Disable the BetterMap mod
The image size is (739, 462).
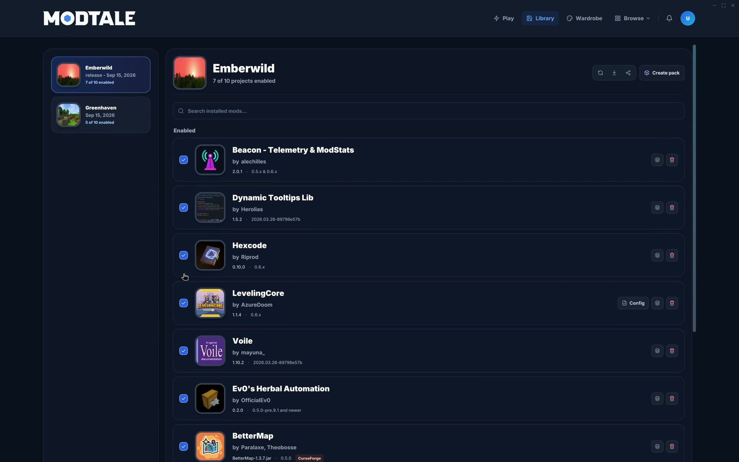pos(184,446)
